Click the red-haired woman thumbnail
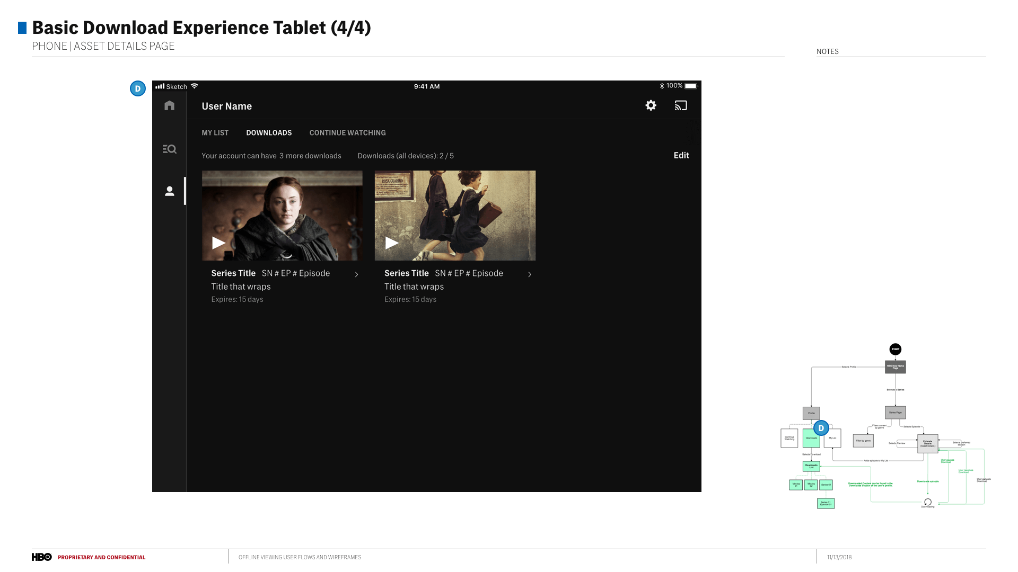Image resolution: width=1018 pixels, height=572 pixels. (x=282, y=216)
